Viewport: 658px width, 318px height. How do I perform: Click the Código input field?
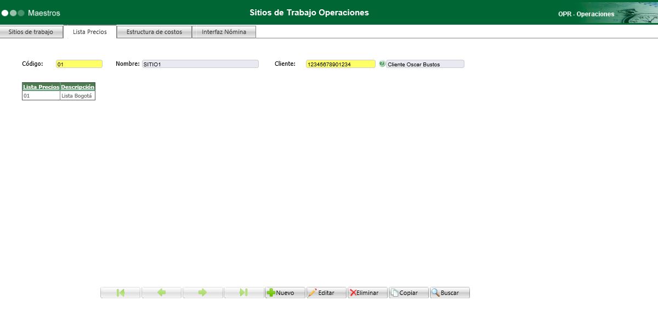[x=79, y=64]
